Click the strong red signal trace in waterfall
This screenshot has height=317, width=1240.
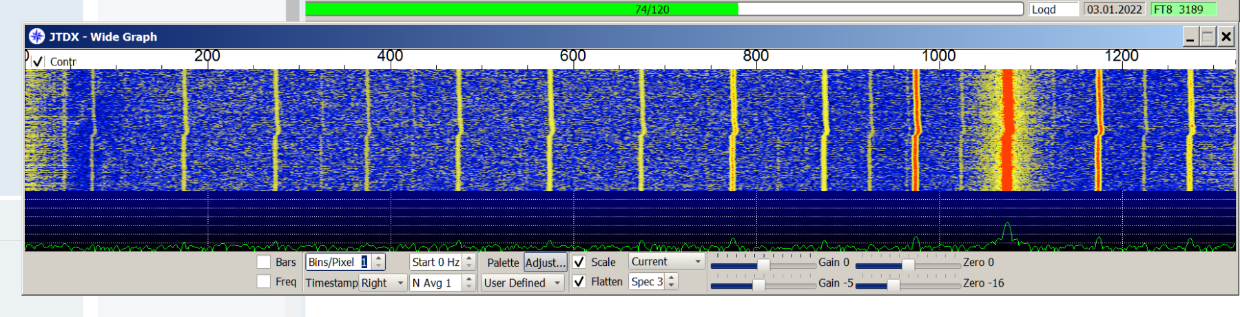pyautogui.click(x=1007, y=130)
